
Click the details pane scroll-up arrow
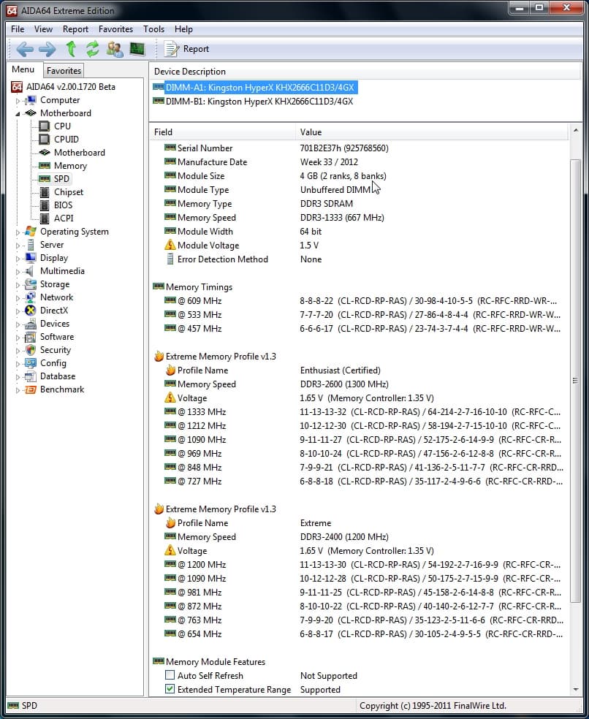(576, 131)
